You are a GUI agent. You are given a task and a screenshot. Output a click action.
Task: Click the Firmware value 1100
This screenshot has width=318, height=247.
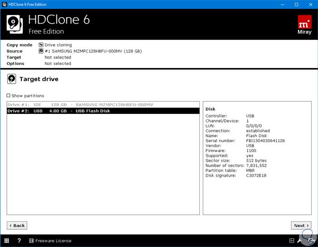251,151
